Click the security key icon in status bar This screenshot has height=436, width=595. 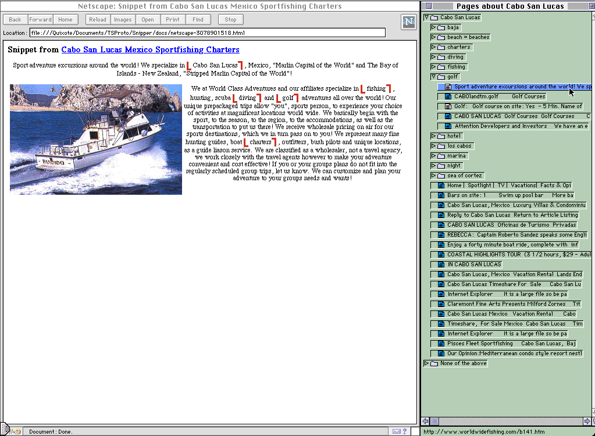pos(16,431)
